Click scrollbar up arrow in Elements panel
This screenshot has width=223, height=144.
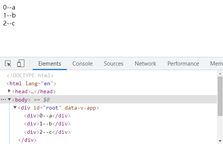tap(220, 74)
